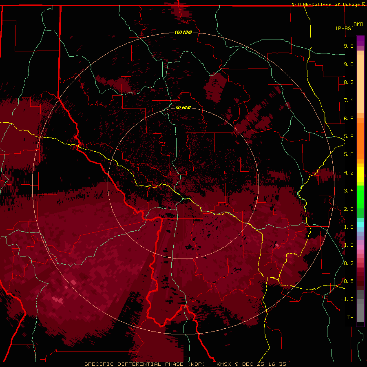Image resolution: width=367 pixels, height=367 pixels.
Task: Click the KMSX station identifier
Action: tap(224, 364)
